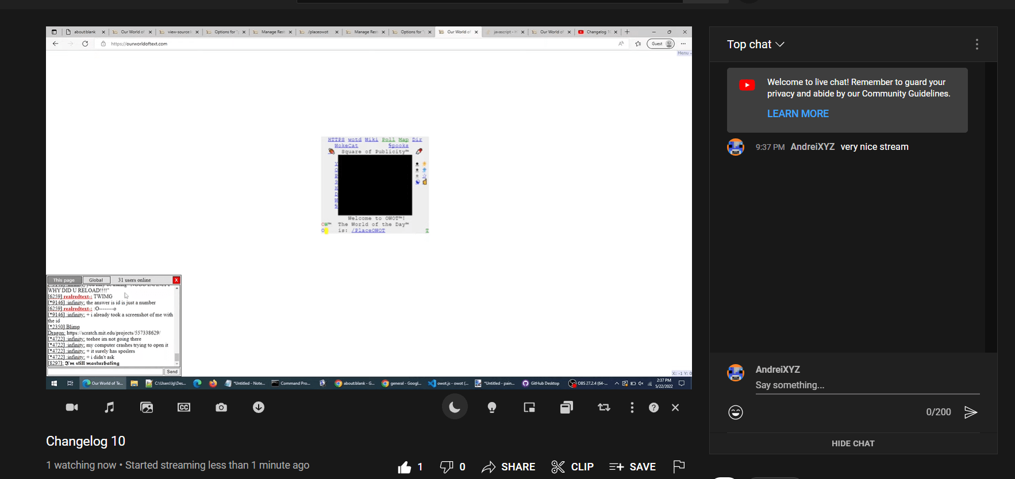Open picture-in-picture mini player
The width and height of the screenshot is (1015, 479).
[529, 407]
